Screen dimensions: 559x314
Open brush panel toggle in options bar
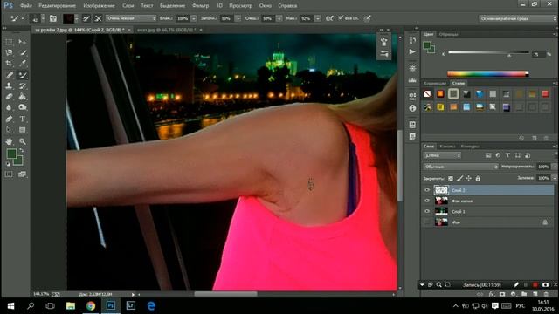pyautogui.click(x=53, y=18)
